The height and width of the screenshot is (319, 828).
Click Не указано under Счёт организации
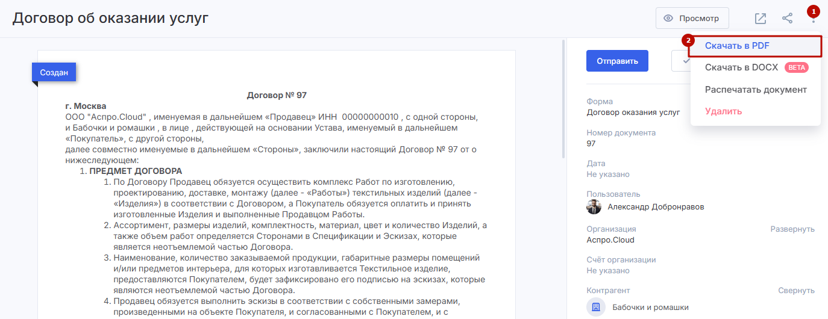pyautogui.click(x=608, y=270)
